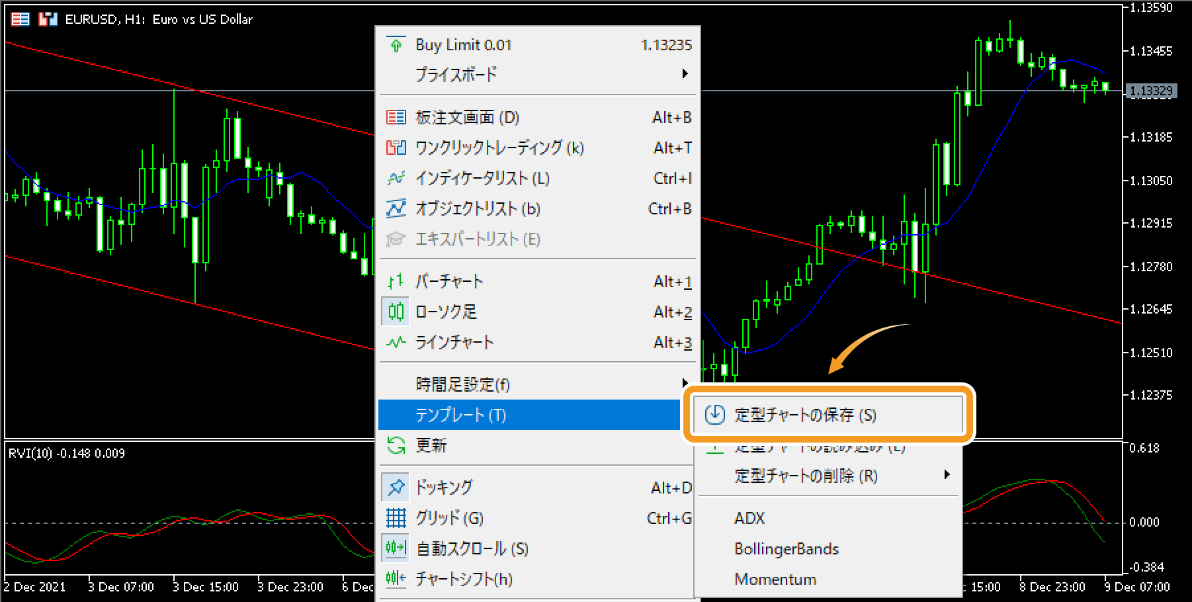Image resolution: width=1192 pixels, height=602 pixels.
Task: Apply the ADX template
Action: point(828,518)
